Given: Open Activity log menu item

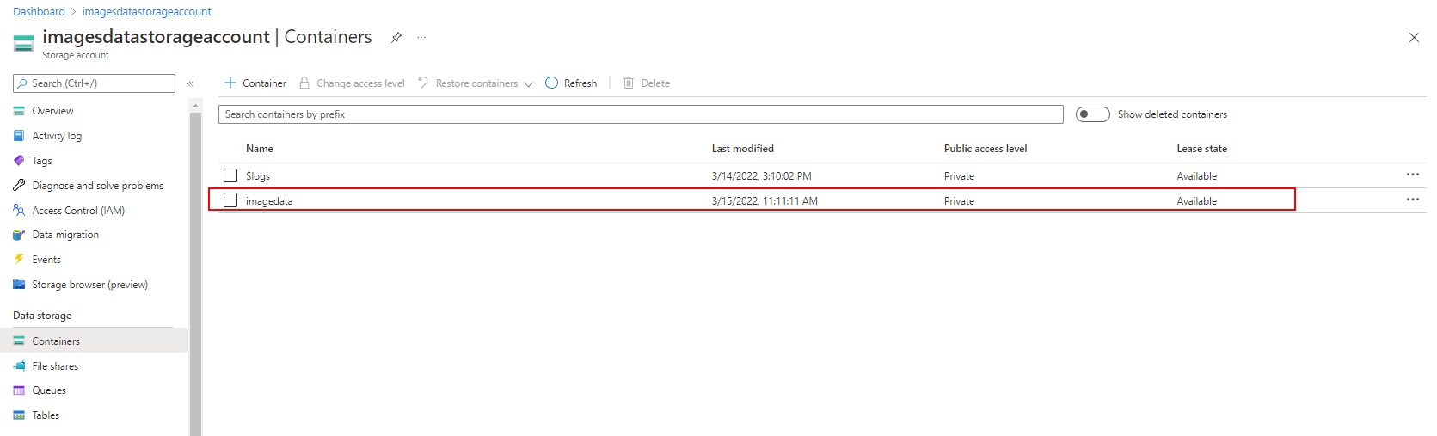Looking at the screenshot, I should coord(57,136).
